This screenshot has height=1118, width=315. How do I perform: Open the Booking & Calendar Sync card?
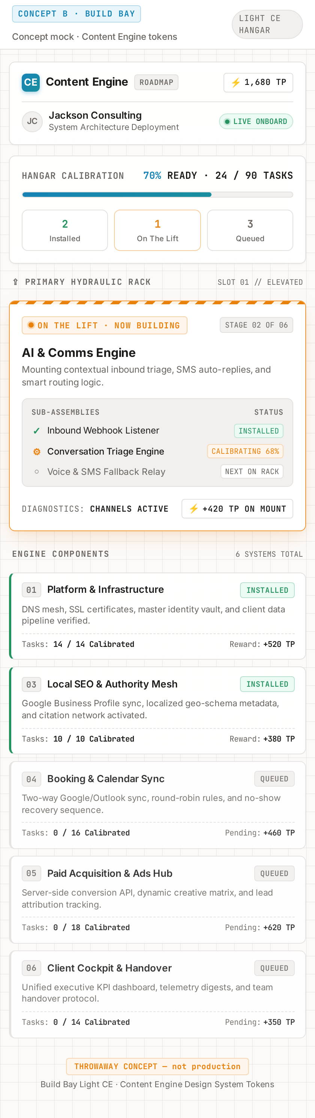click(x=157, y=805)
